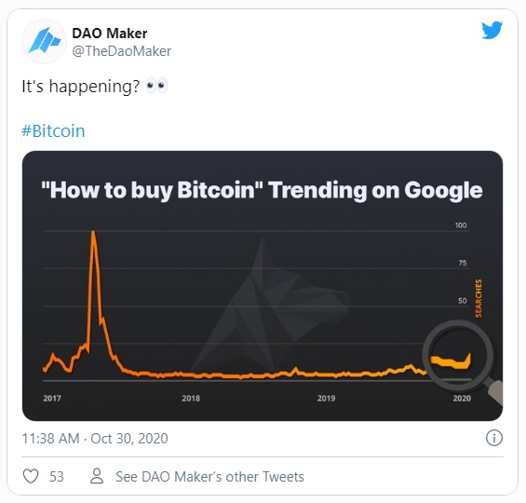Click the DAO Maker display name
Viewport: 526px width, 503px height.
click(x=110, y=34)
